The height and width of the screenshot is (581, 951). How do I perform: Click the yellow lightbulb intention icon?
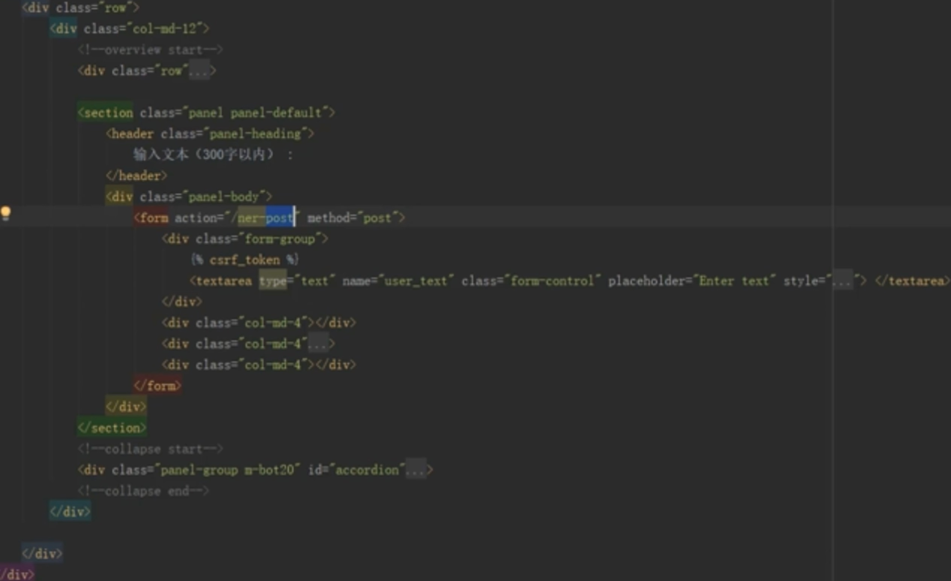(x=6, y=213)
